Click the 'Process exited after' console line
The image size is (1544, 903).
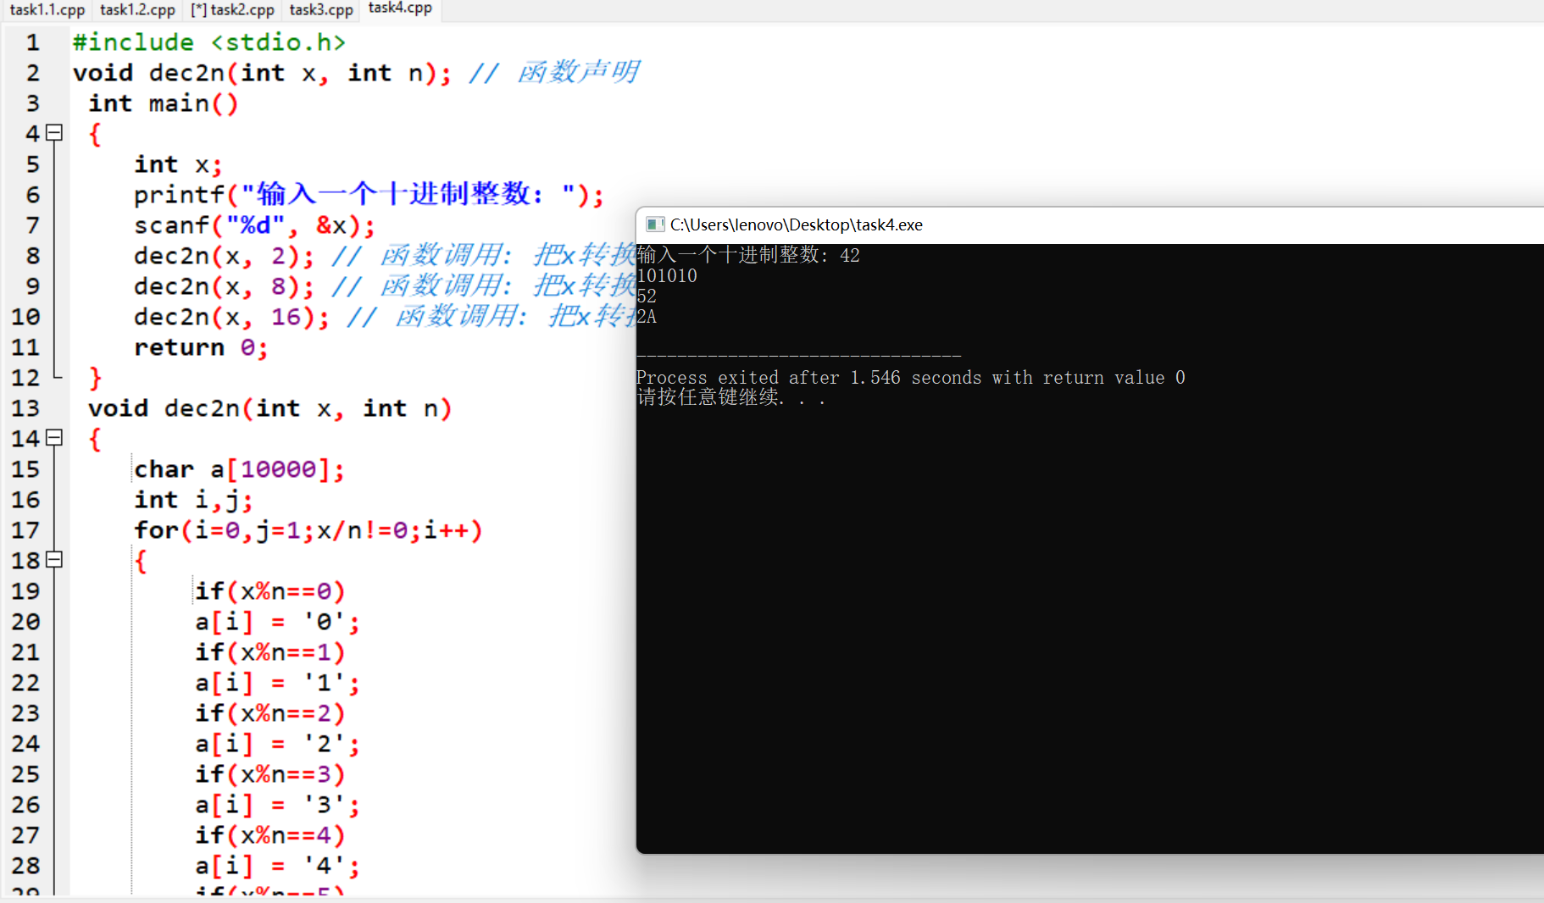(911, 377)
